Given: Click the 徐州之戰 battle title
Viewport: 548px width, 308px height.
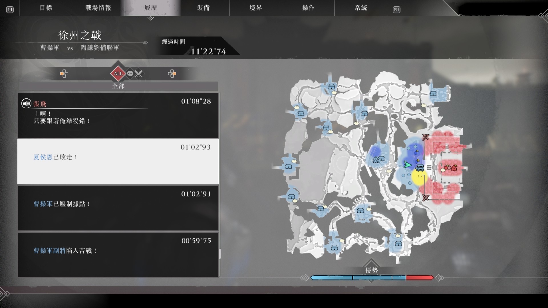Looking at the screenshot, I should 80,35.
